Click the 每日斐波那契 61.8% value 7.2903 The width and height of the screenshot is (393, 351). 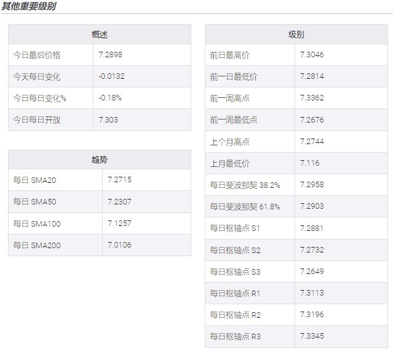coord(312,206)
